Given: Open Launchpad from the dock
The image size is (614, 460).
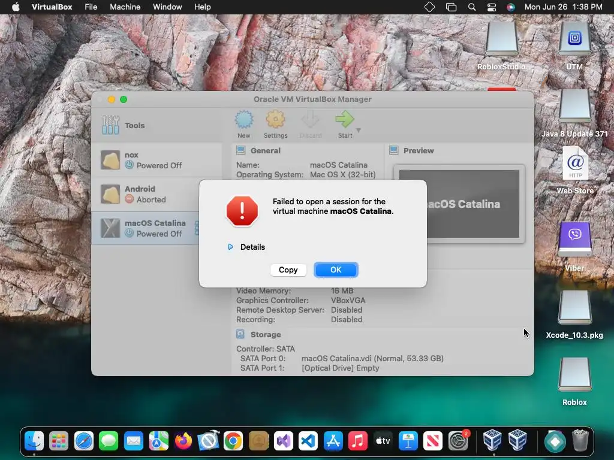Looking at the screenshot, I should pos(59,441).
